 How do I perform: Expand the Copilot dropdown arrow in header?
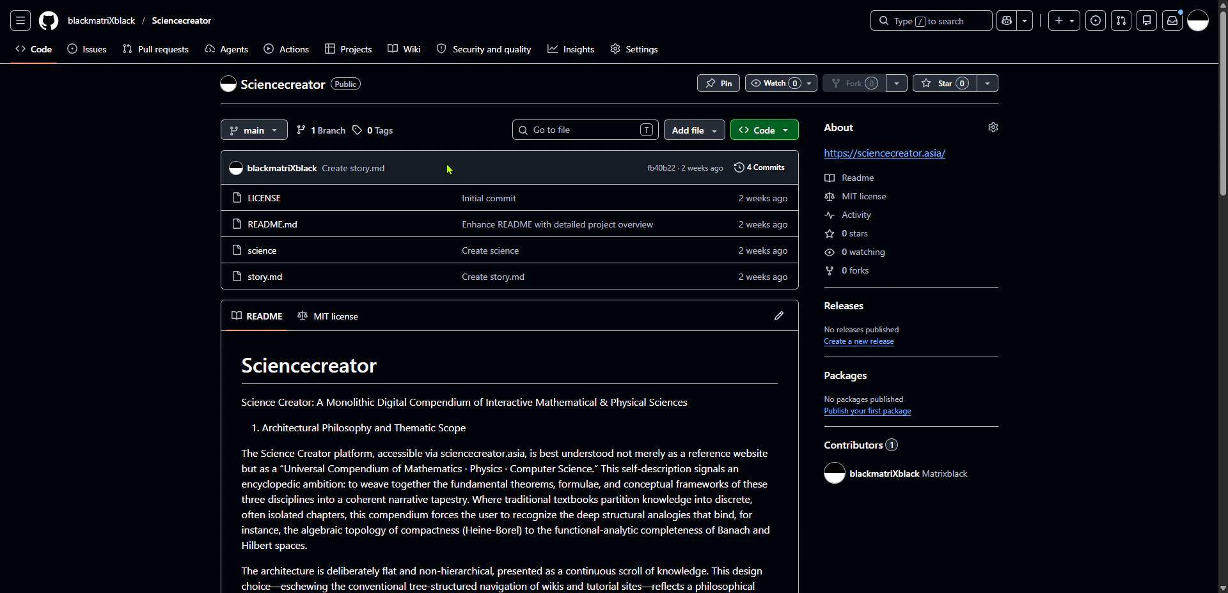1025,20
